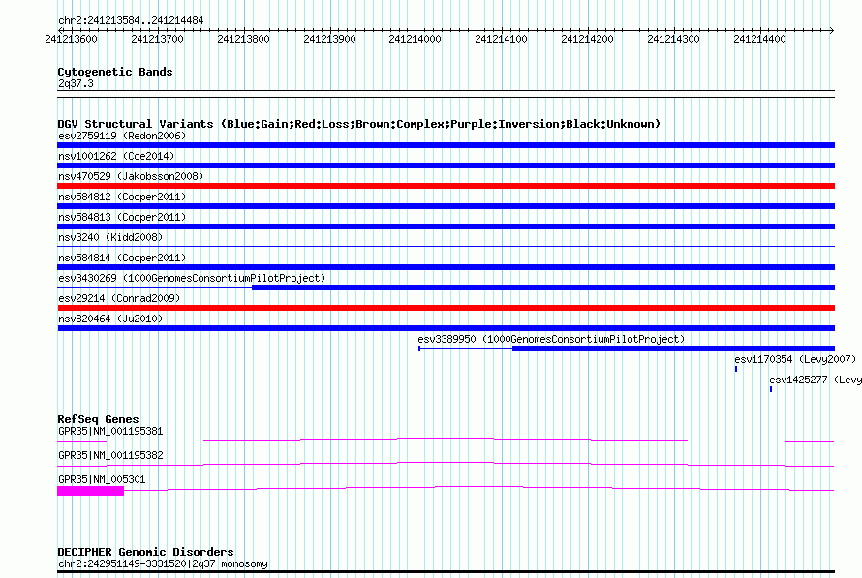
Task: Select the 241214400 ruler position label
Action: coord(760,39)
